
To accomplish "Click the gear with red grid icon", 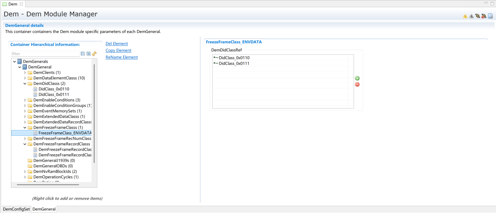I will pos(484,16).
